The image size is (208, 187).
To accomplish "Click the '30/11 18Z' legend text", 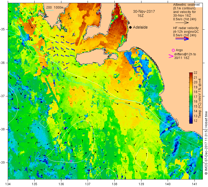I will tap(182, 58).
